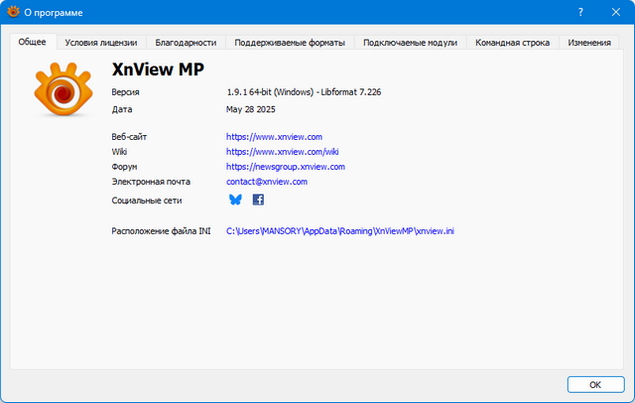Switch to Подключаемые модули tab
The width and height of the screenshot is (635, 403).
[x=410, y=43]
